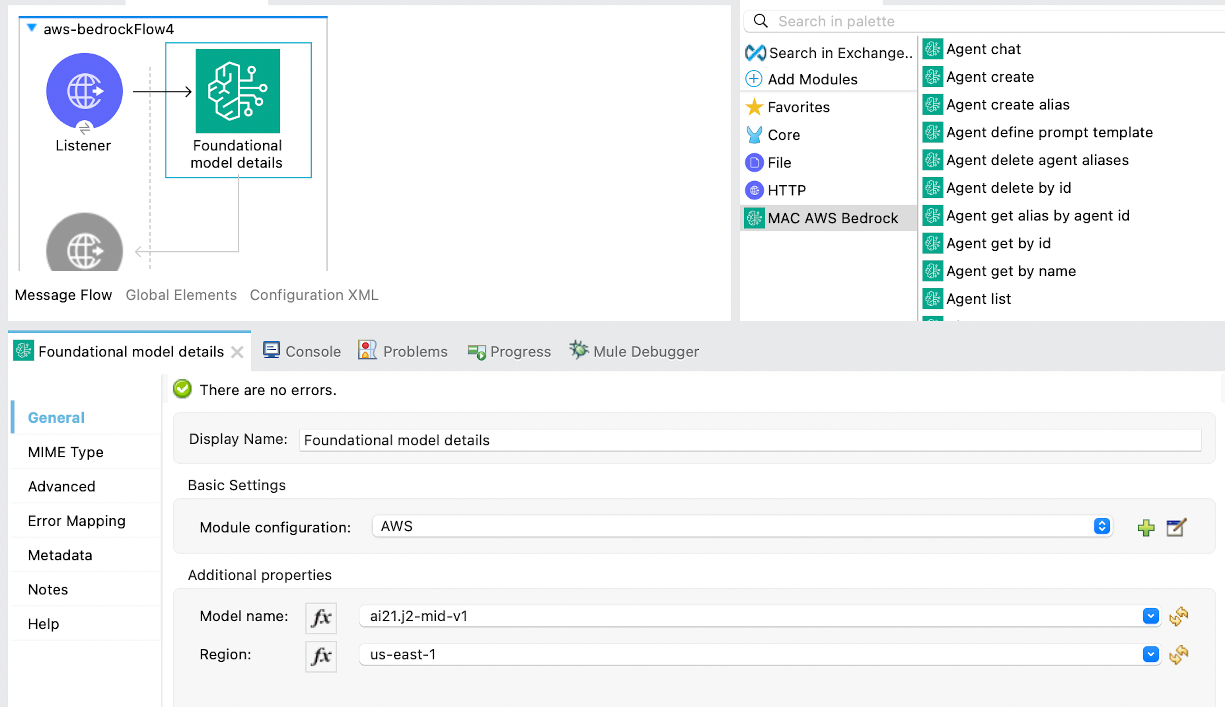Viewport: 1225px width, 707px height.
Task: Pick Agent define prompt template operation
Action: pyautogui.click(x=1038, y=132)
